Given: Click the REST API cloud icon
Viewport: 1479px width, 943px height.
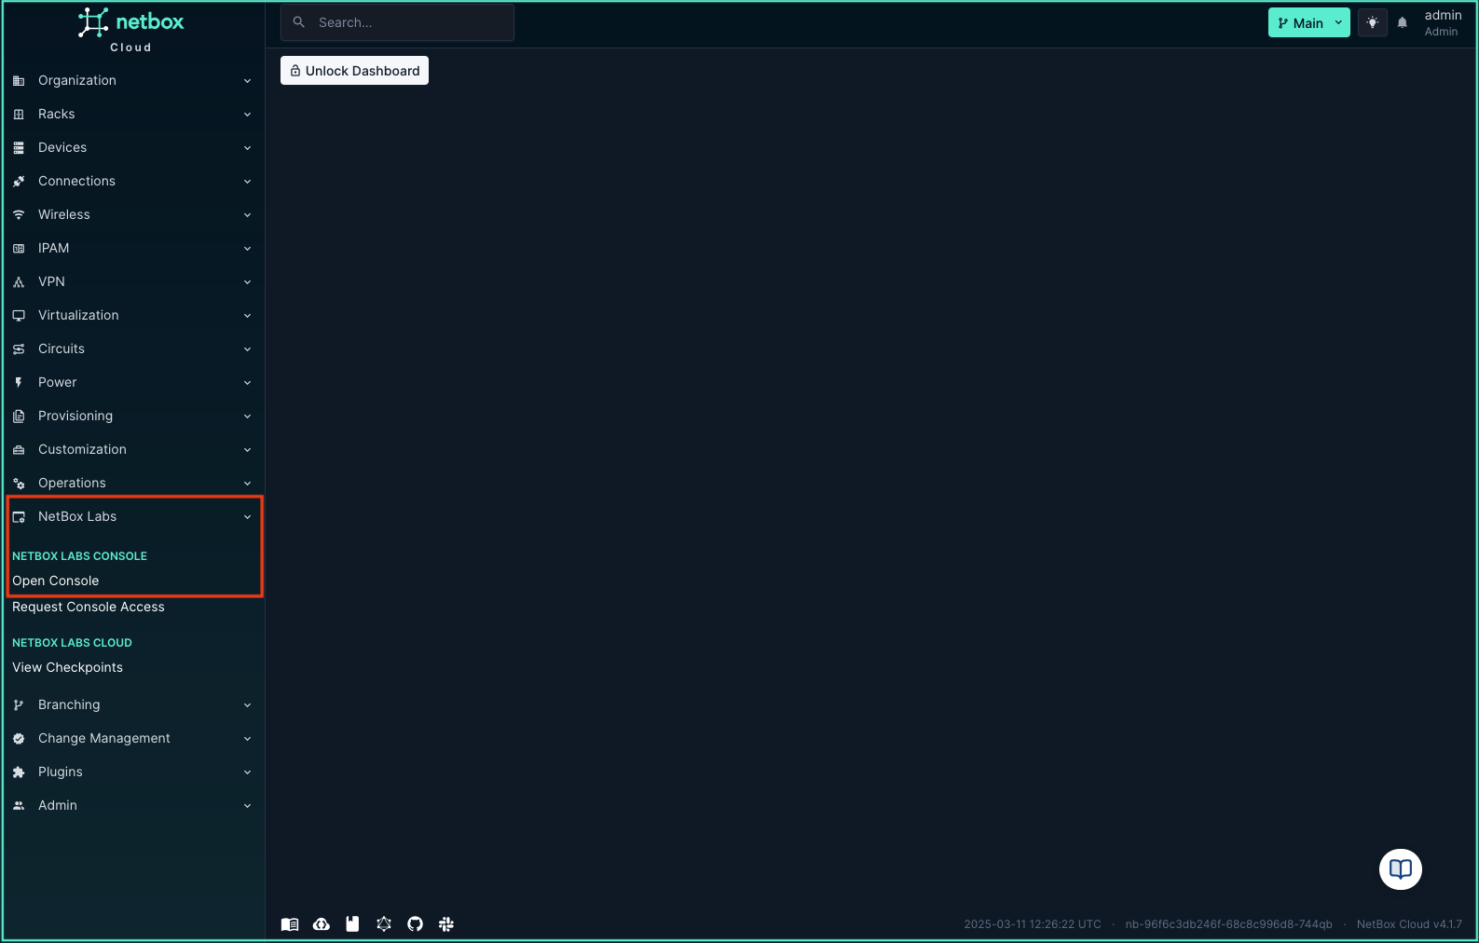Looking at the screenshot, I should [x=322, y=924].
